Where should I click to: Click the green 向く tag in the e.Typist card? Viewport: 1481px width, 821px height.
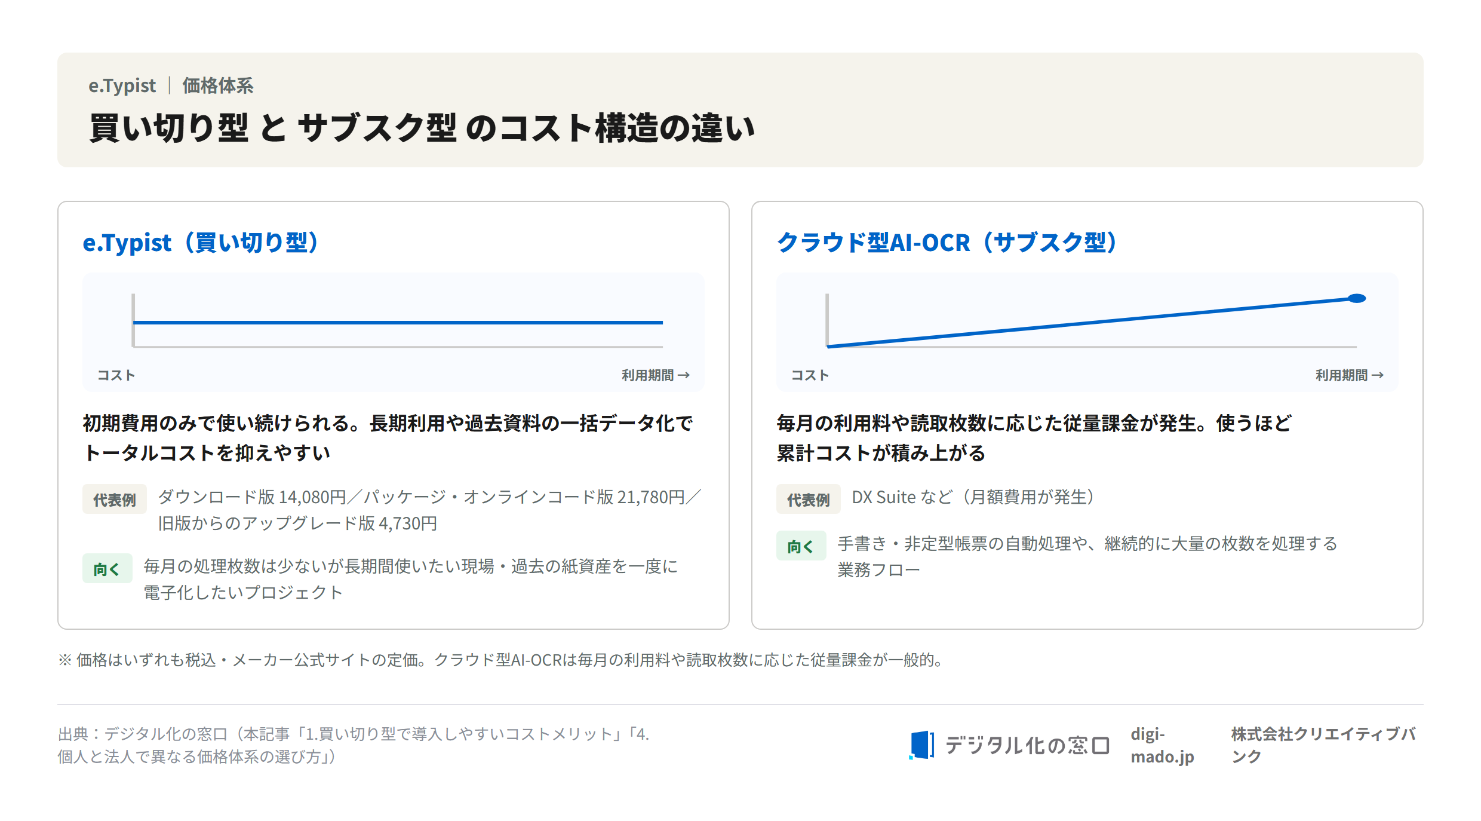(x=107, y=568)
